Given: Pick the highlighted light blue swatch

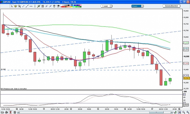Looking at the screenshot, I should point(72,5).
